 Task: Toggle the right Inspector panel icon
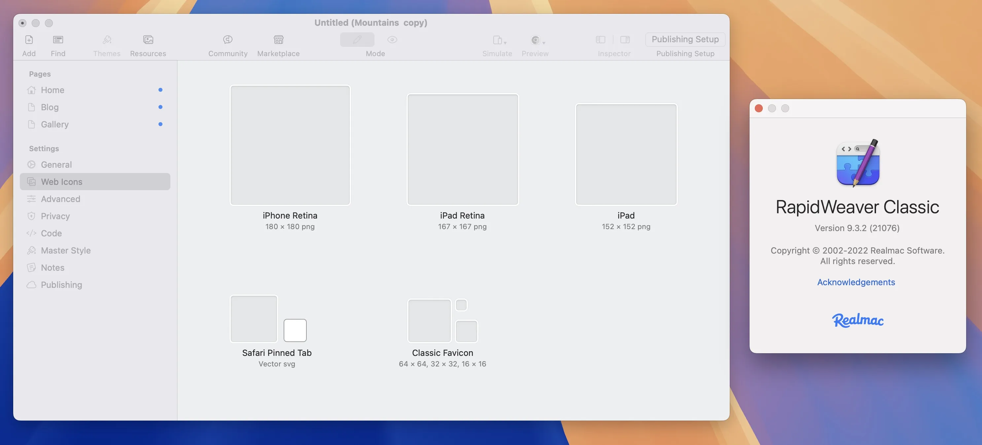click(625, 40)
